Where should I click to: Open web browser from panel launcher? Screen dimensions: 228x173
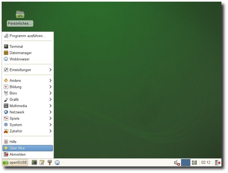57,163
